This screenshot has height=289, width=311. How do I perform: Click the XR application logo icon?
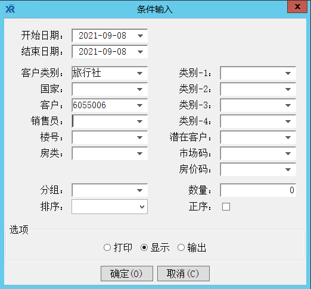pyautogui.click(x=10, y=9)
